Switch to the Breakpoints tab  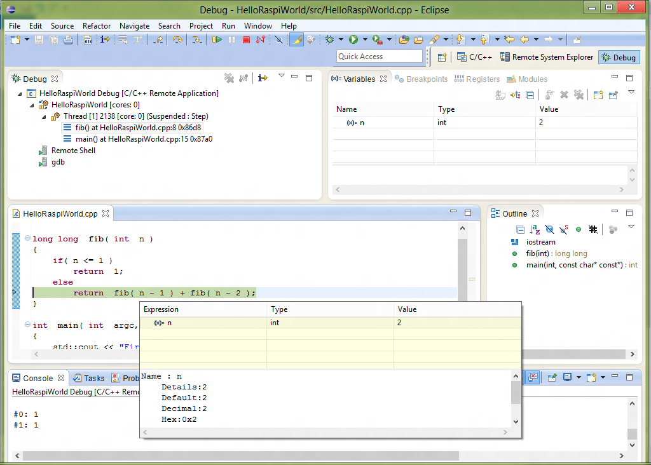(x=421, y=79)
